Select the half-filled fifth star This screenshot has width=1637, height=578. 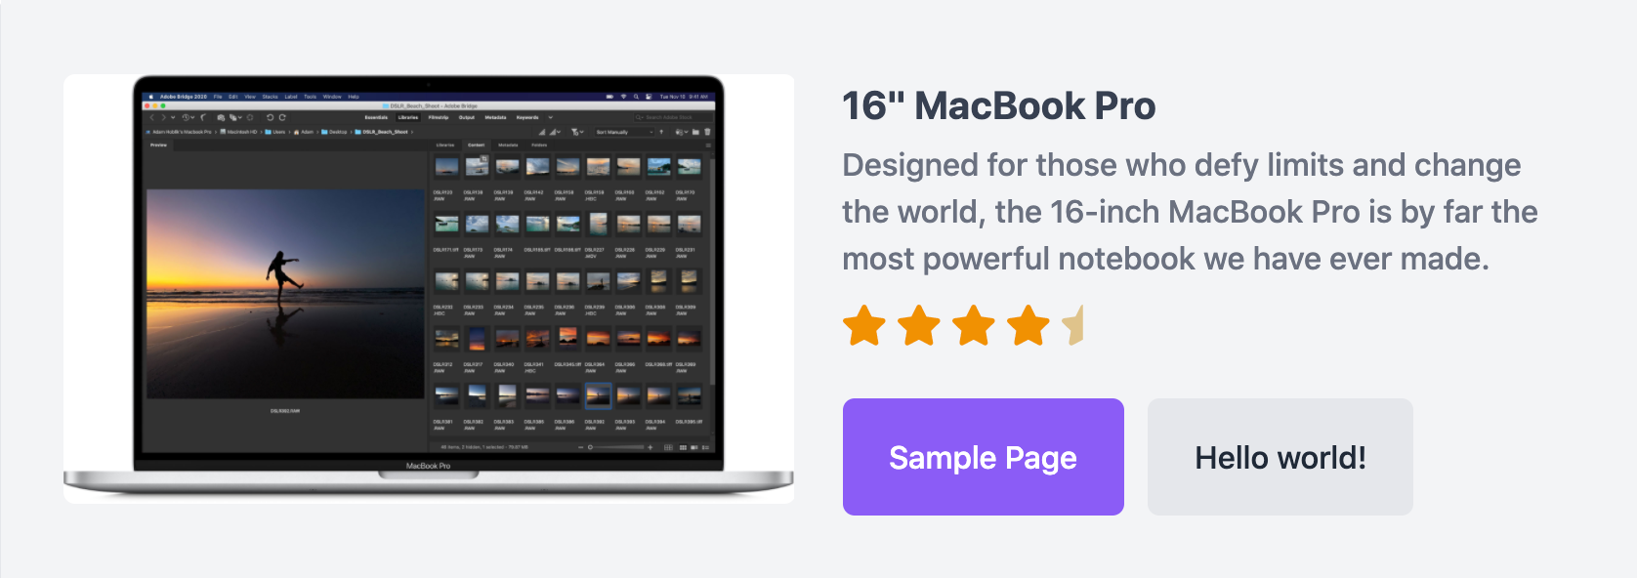click(x=1073, y=325)
